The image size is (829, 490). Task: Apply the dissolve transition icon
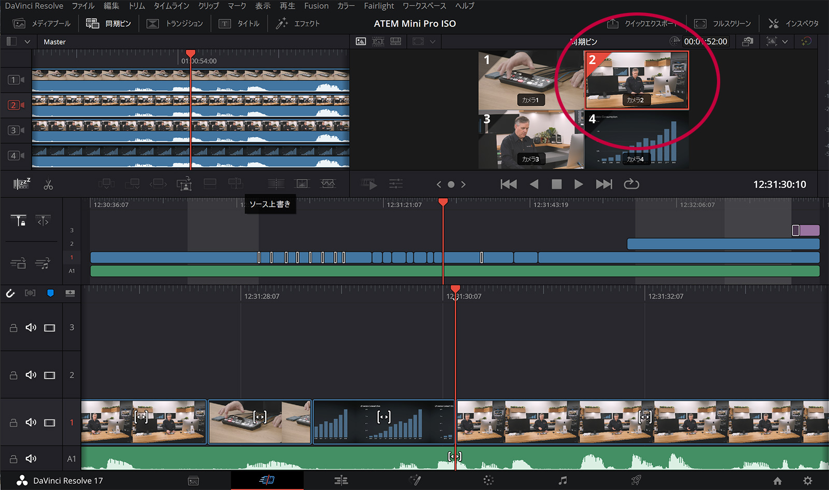tap(302, 184)
